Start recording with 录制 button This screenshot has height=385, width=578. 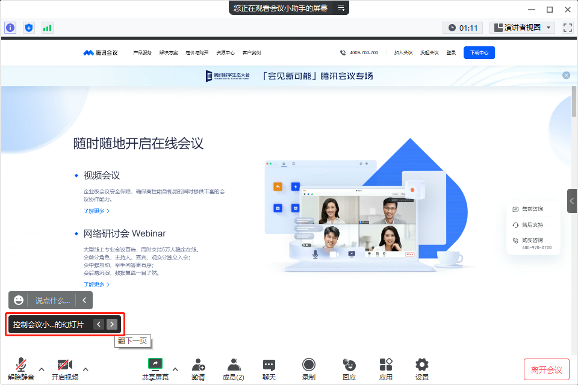coord(308,369)
